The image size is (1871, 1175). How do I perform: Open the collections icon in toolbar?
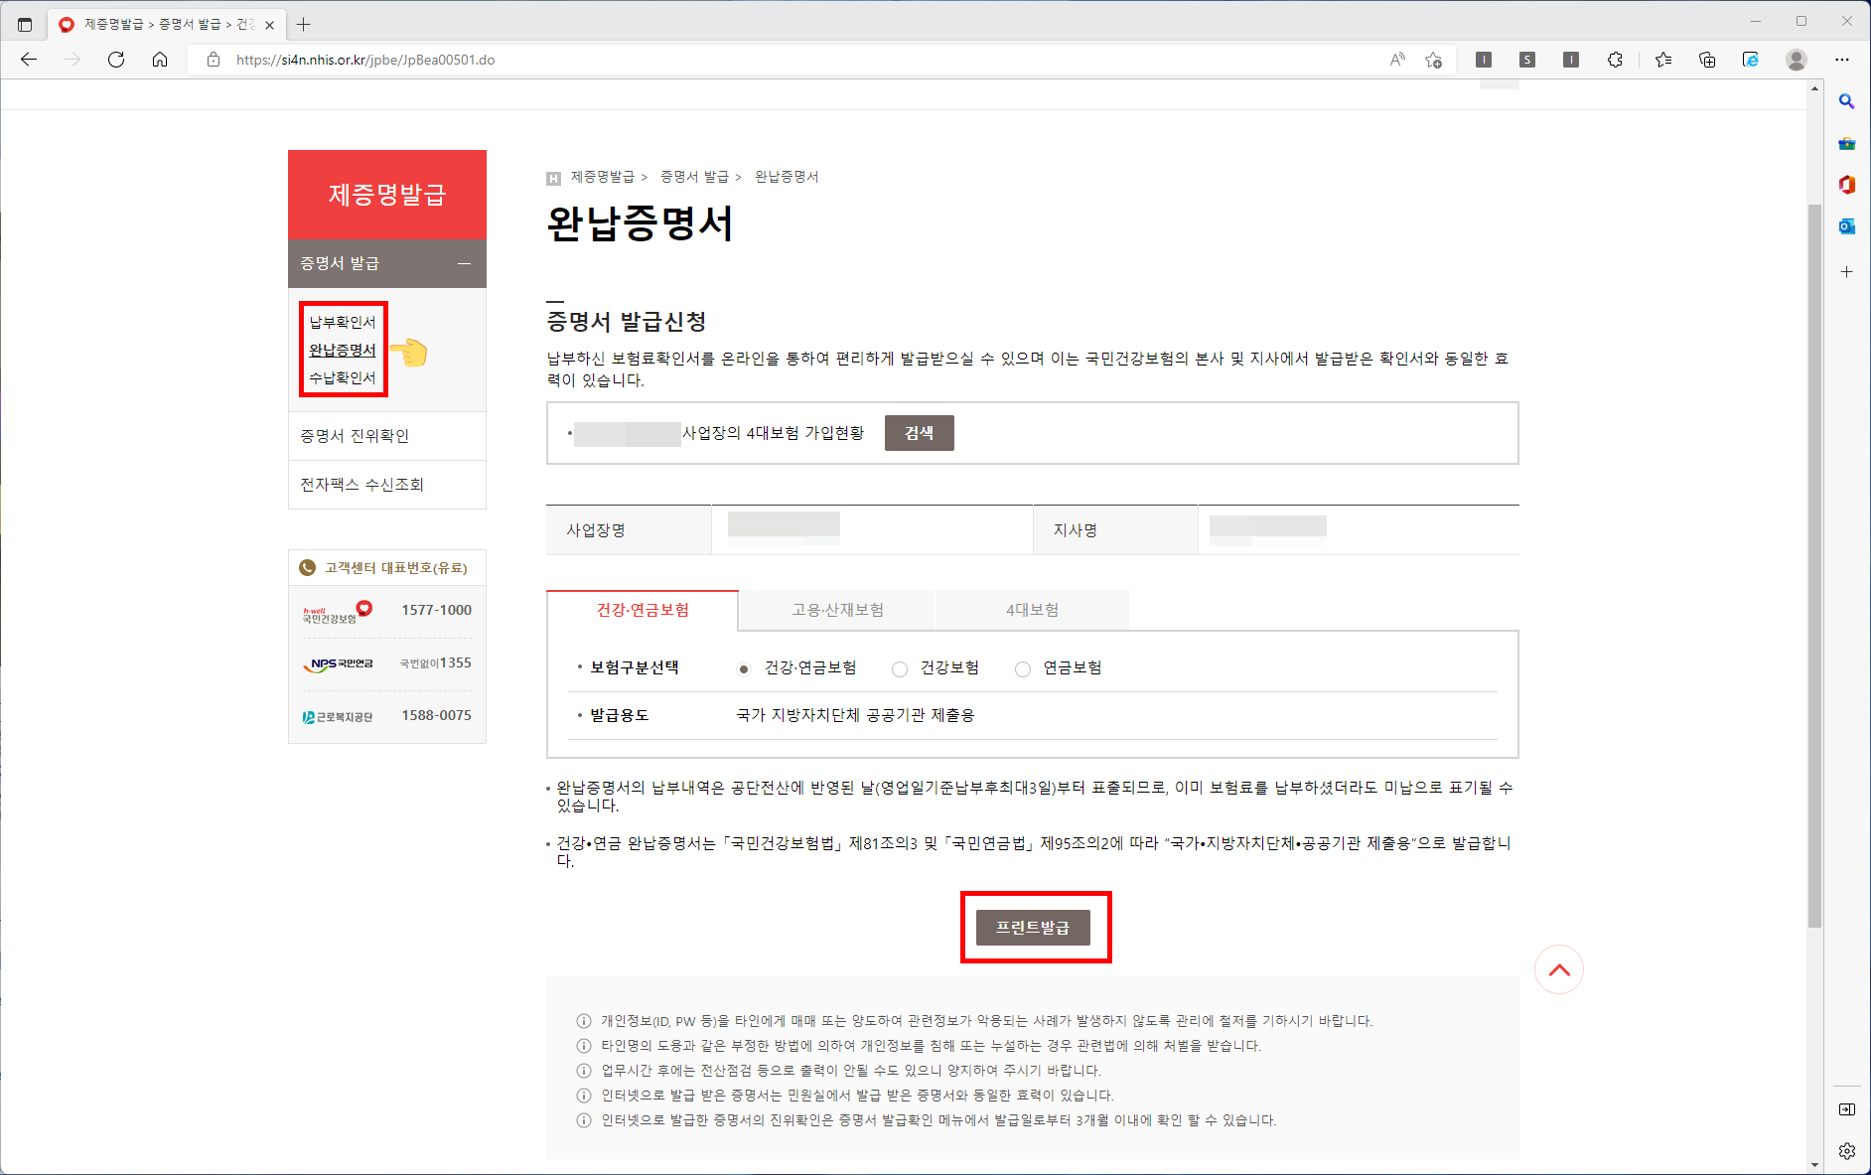(x=1707, y=60)
